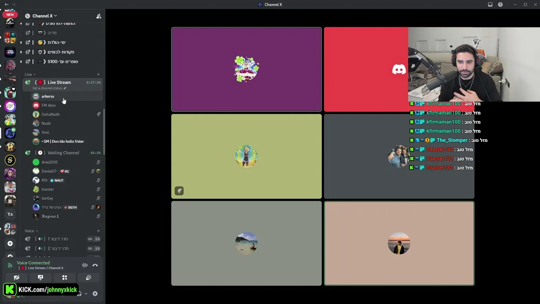Select user Daniel27- in Waiting Channel
Image resolution: width=540 pixels, height=304 pixels.
click(x=67, y=171)
